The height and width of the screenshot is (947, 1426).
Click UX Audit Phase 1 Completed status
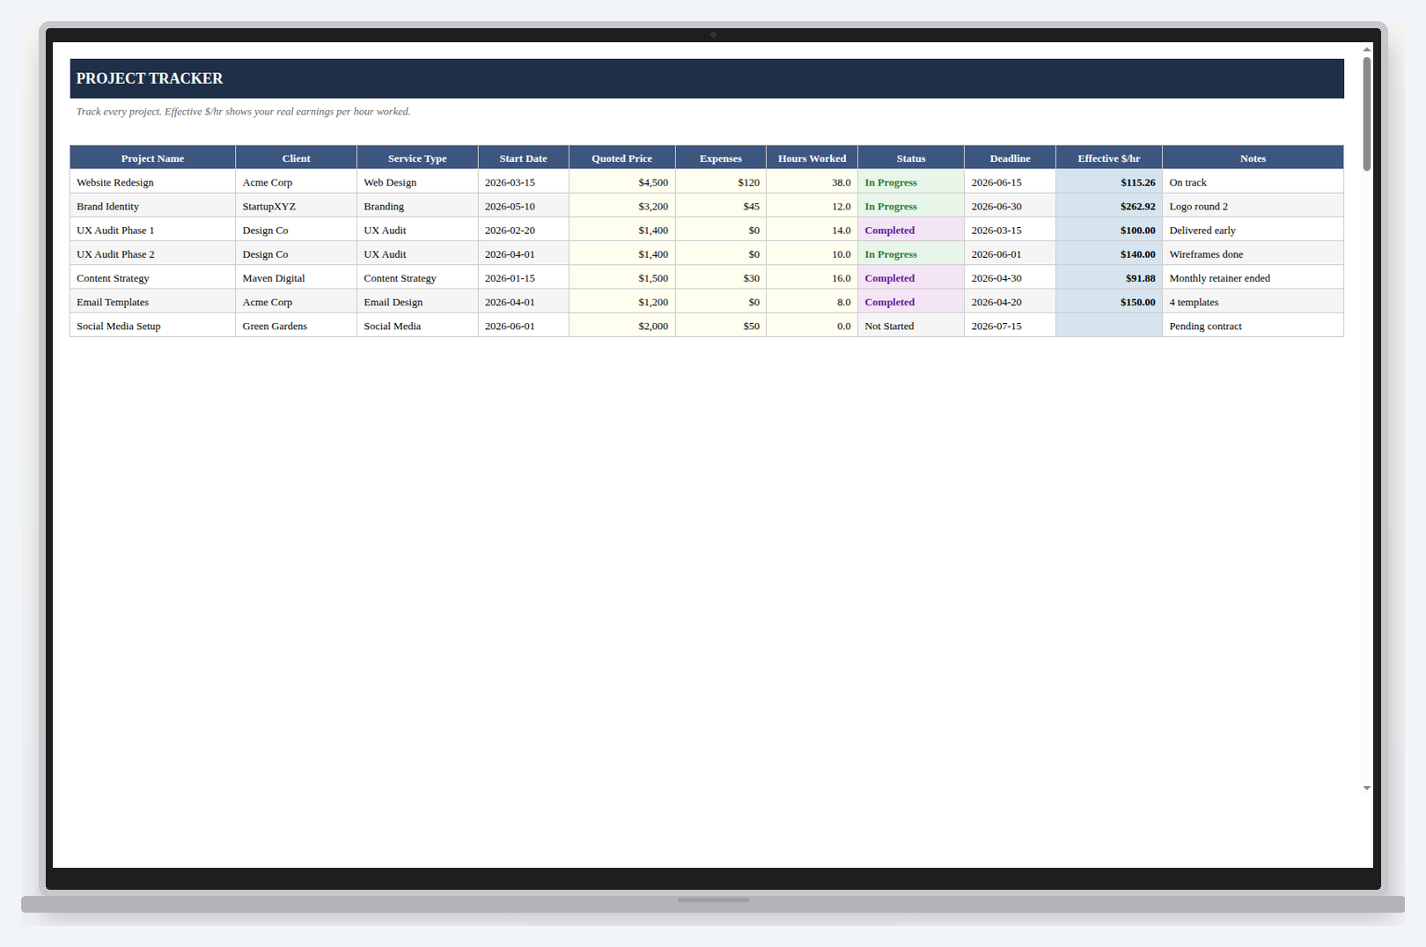pyautogui.click(x=911, y=230)
